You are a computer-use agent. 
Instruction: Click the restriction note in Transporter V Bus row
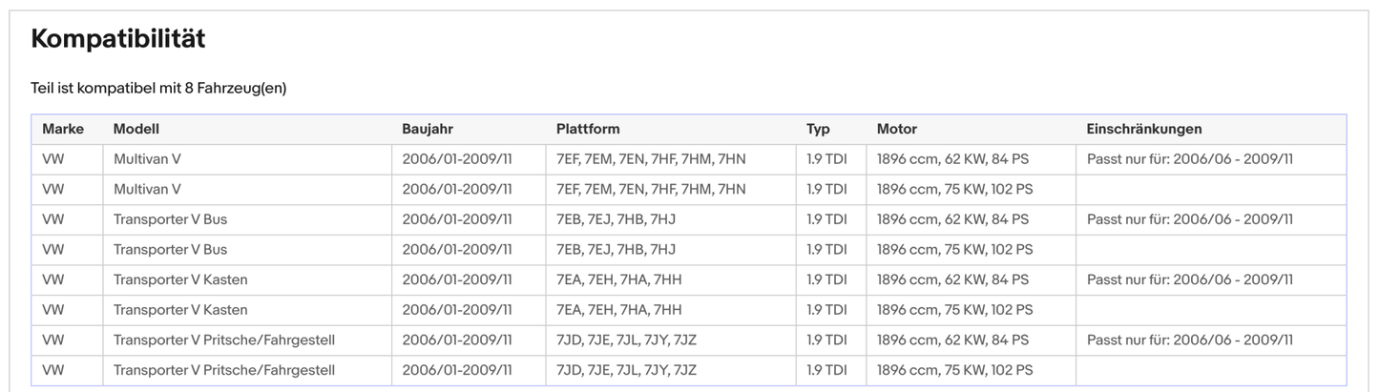(1189, 219)
